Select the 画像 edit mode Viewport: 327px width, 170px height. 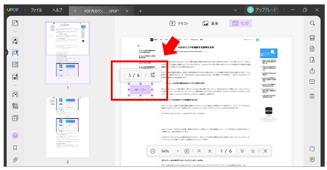tap(211, 23)
